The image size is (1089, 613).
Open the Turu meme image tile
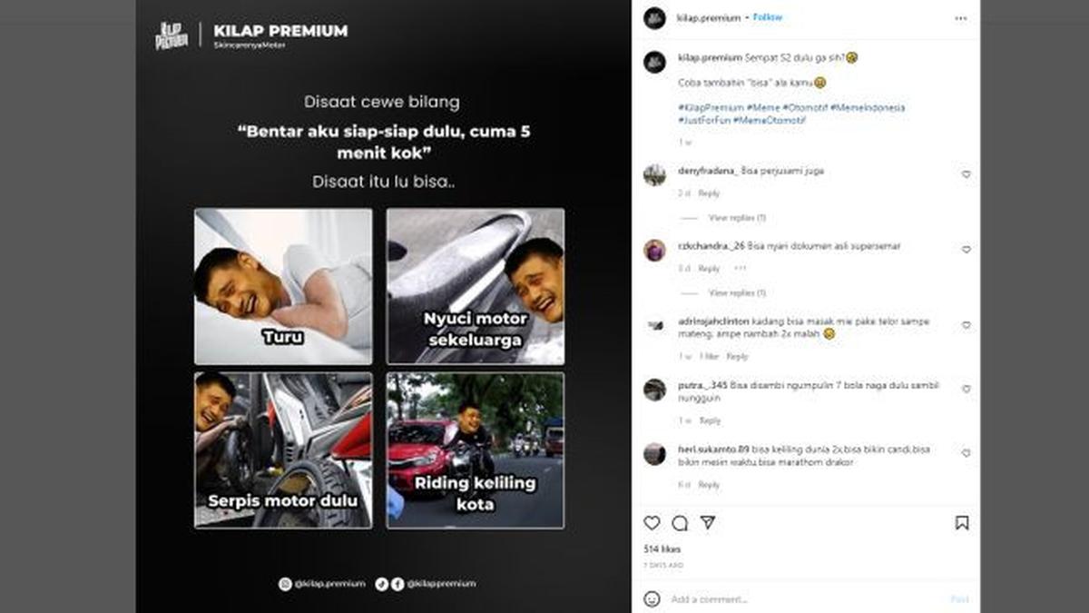click(x=283, y=286)
